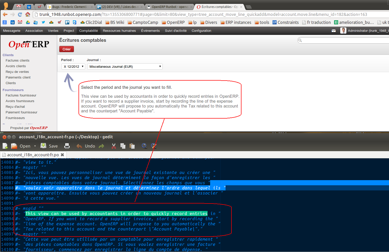This screenshot has height=252, width=389.
Task: Open the OpenERP mail envelope icon
Action: point(334,31)
